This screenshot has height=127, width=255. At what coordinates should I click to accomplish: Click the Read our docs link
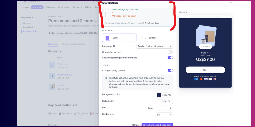pyautogui.click(x=152, y=23)
